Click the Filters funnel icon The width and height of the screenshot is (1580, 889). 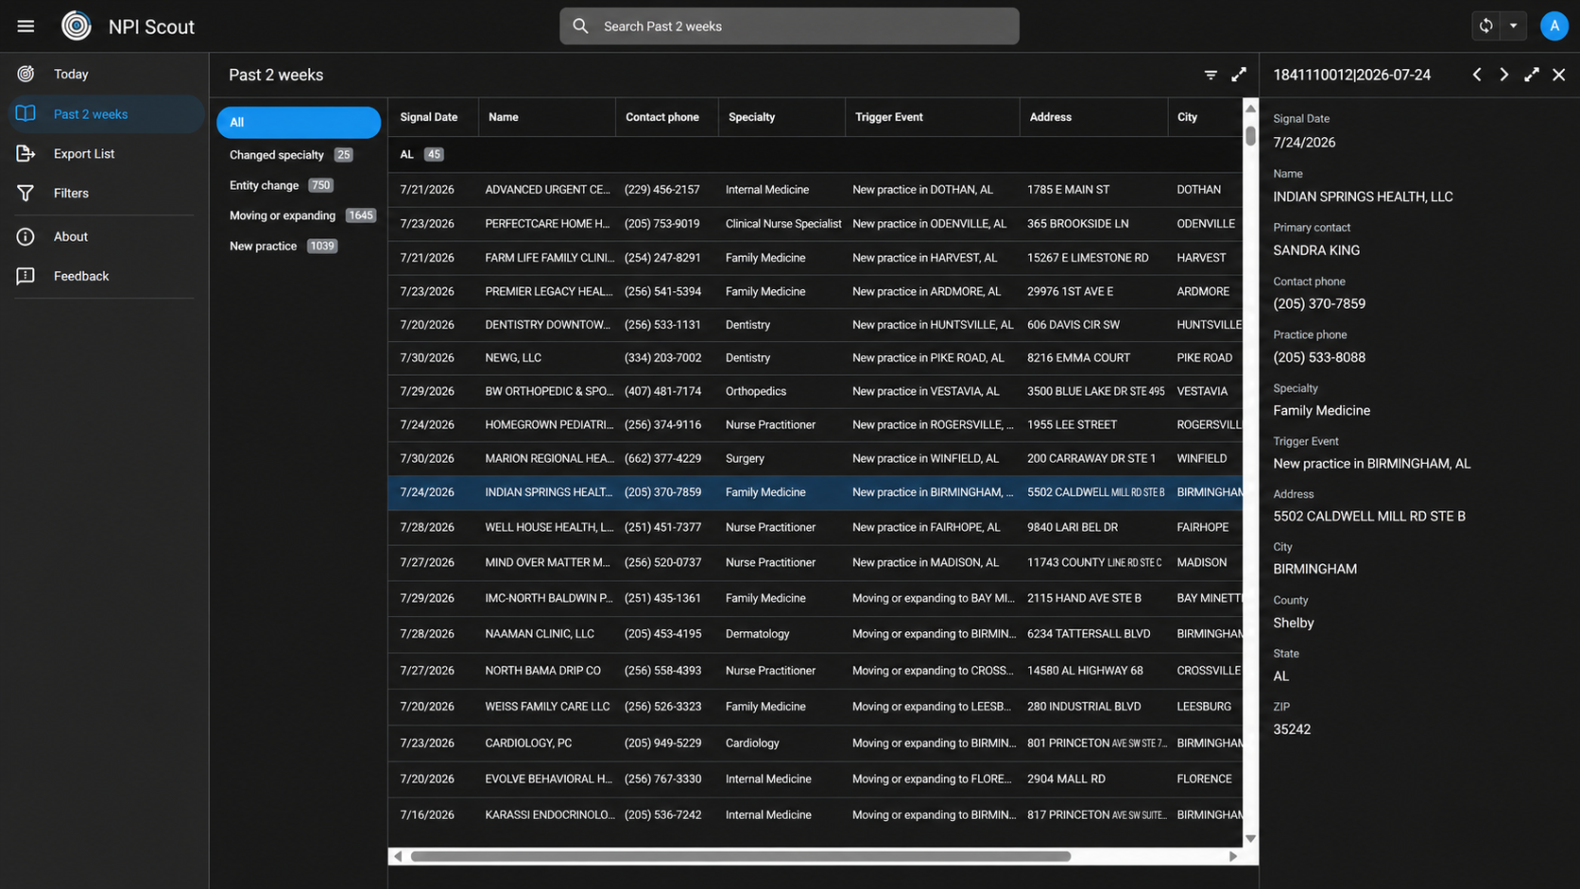coord(26,193)
